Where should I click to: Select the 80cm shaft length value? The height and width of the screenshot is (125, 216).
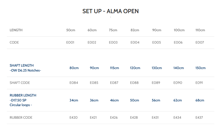[74, 68]
